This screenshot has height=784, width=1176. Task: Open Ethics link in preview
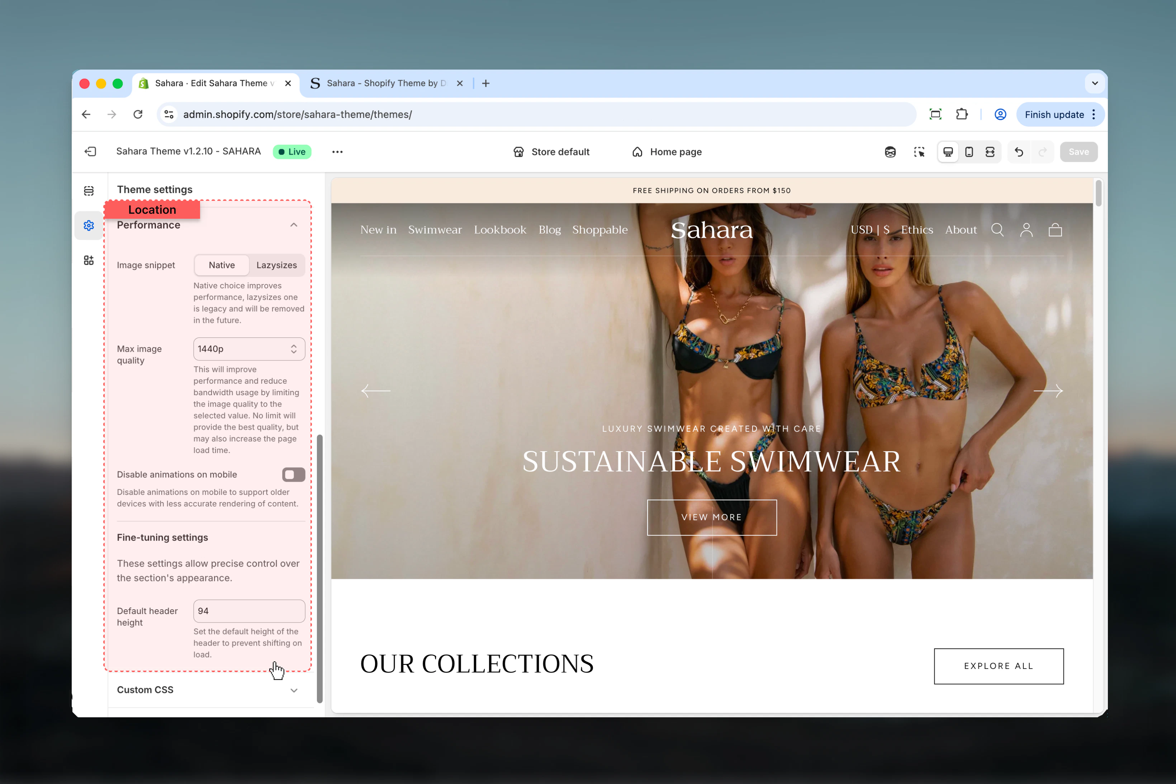coord(917,230)
